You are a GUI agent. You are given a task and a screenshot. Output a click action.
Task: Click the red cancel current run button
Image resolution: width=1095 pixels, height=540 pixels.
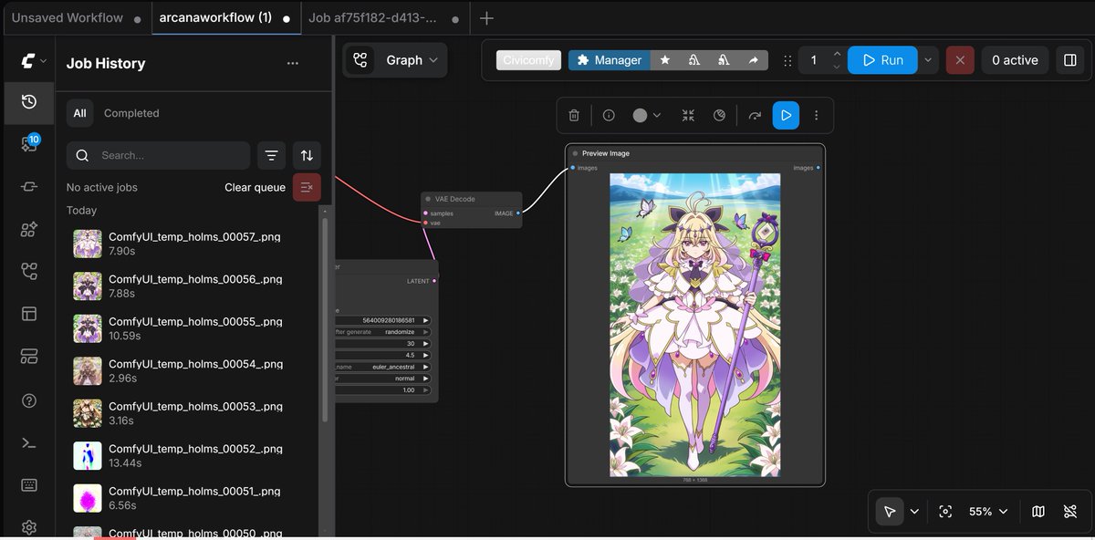coord(959,60)
